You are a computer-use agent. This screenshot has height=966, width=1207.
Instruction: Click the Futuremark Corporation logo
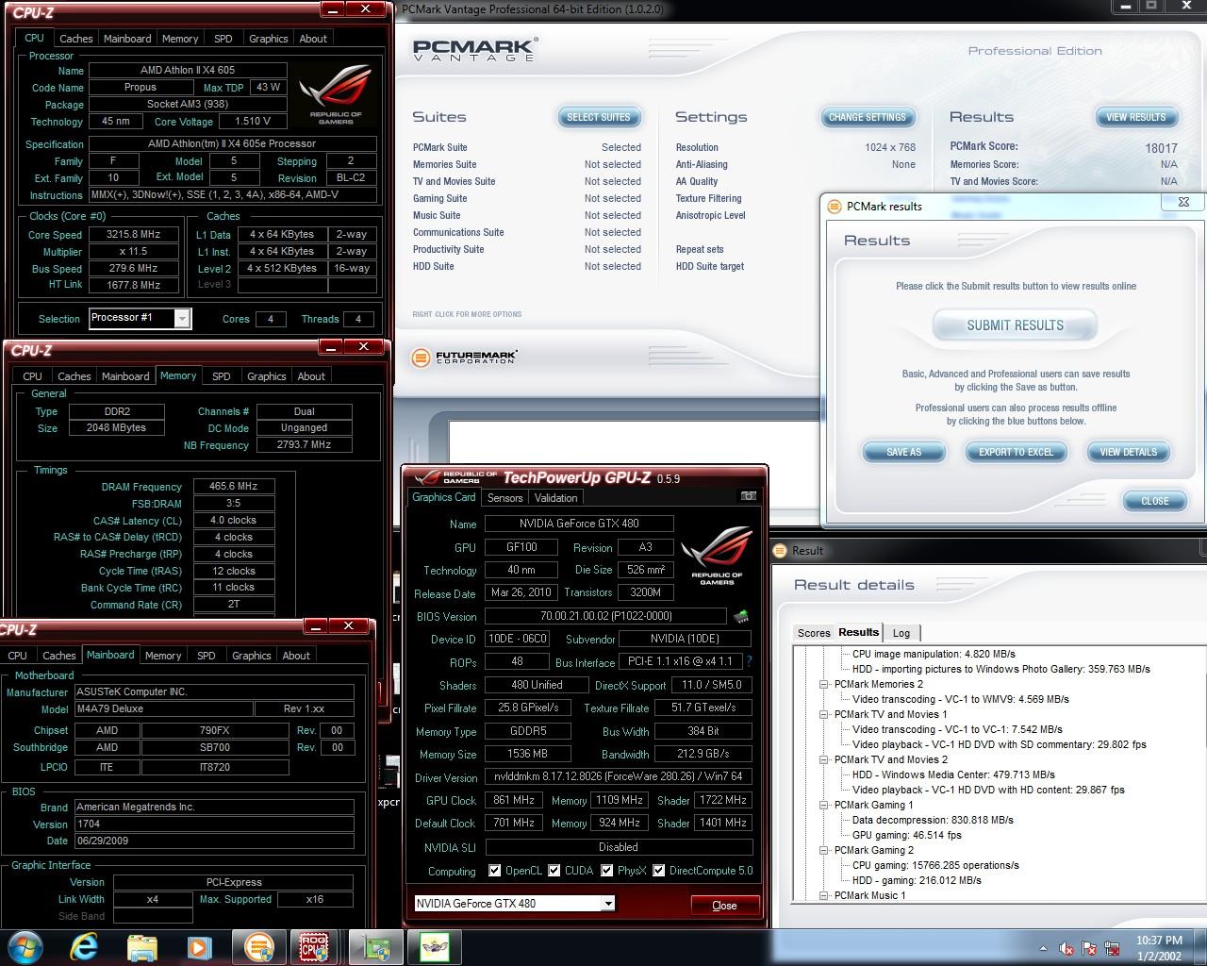465,358
